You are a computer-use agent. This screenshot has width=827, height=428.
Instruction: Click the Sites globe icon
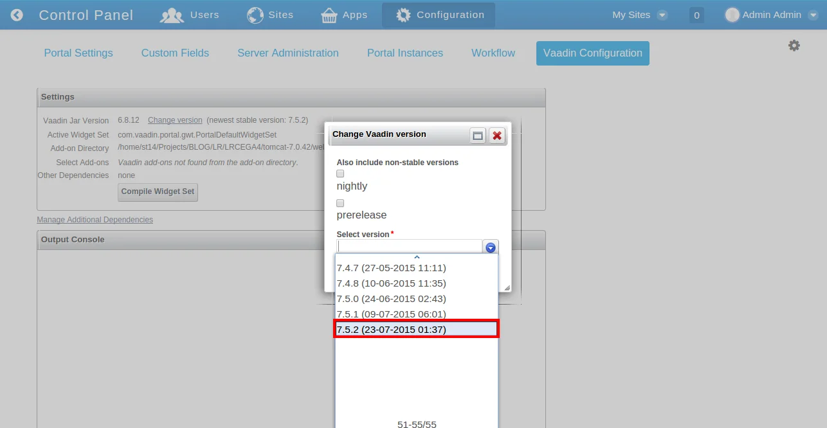point(255,15)
